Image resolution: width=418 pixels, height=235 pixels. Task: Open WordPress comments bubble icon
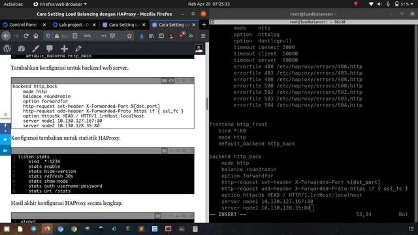pos(50,48)
